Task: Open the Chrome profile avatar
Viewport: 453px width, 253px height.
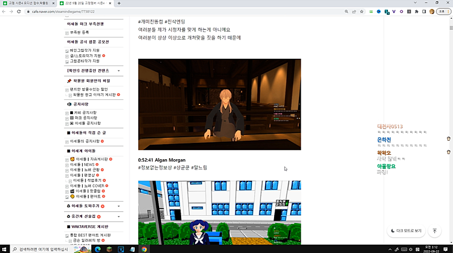Action: [431, 11]
